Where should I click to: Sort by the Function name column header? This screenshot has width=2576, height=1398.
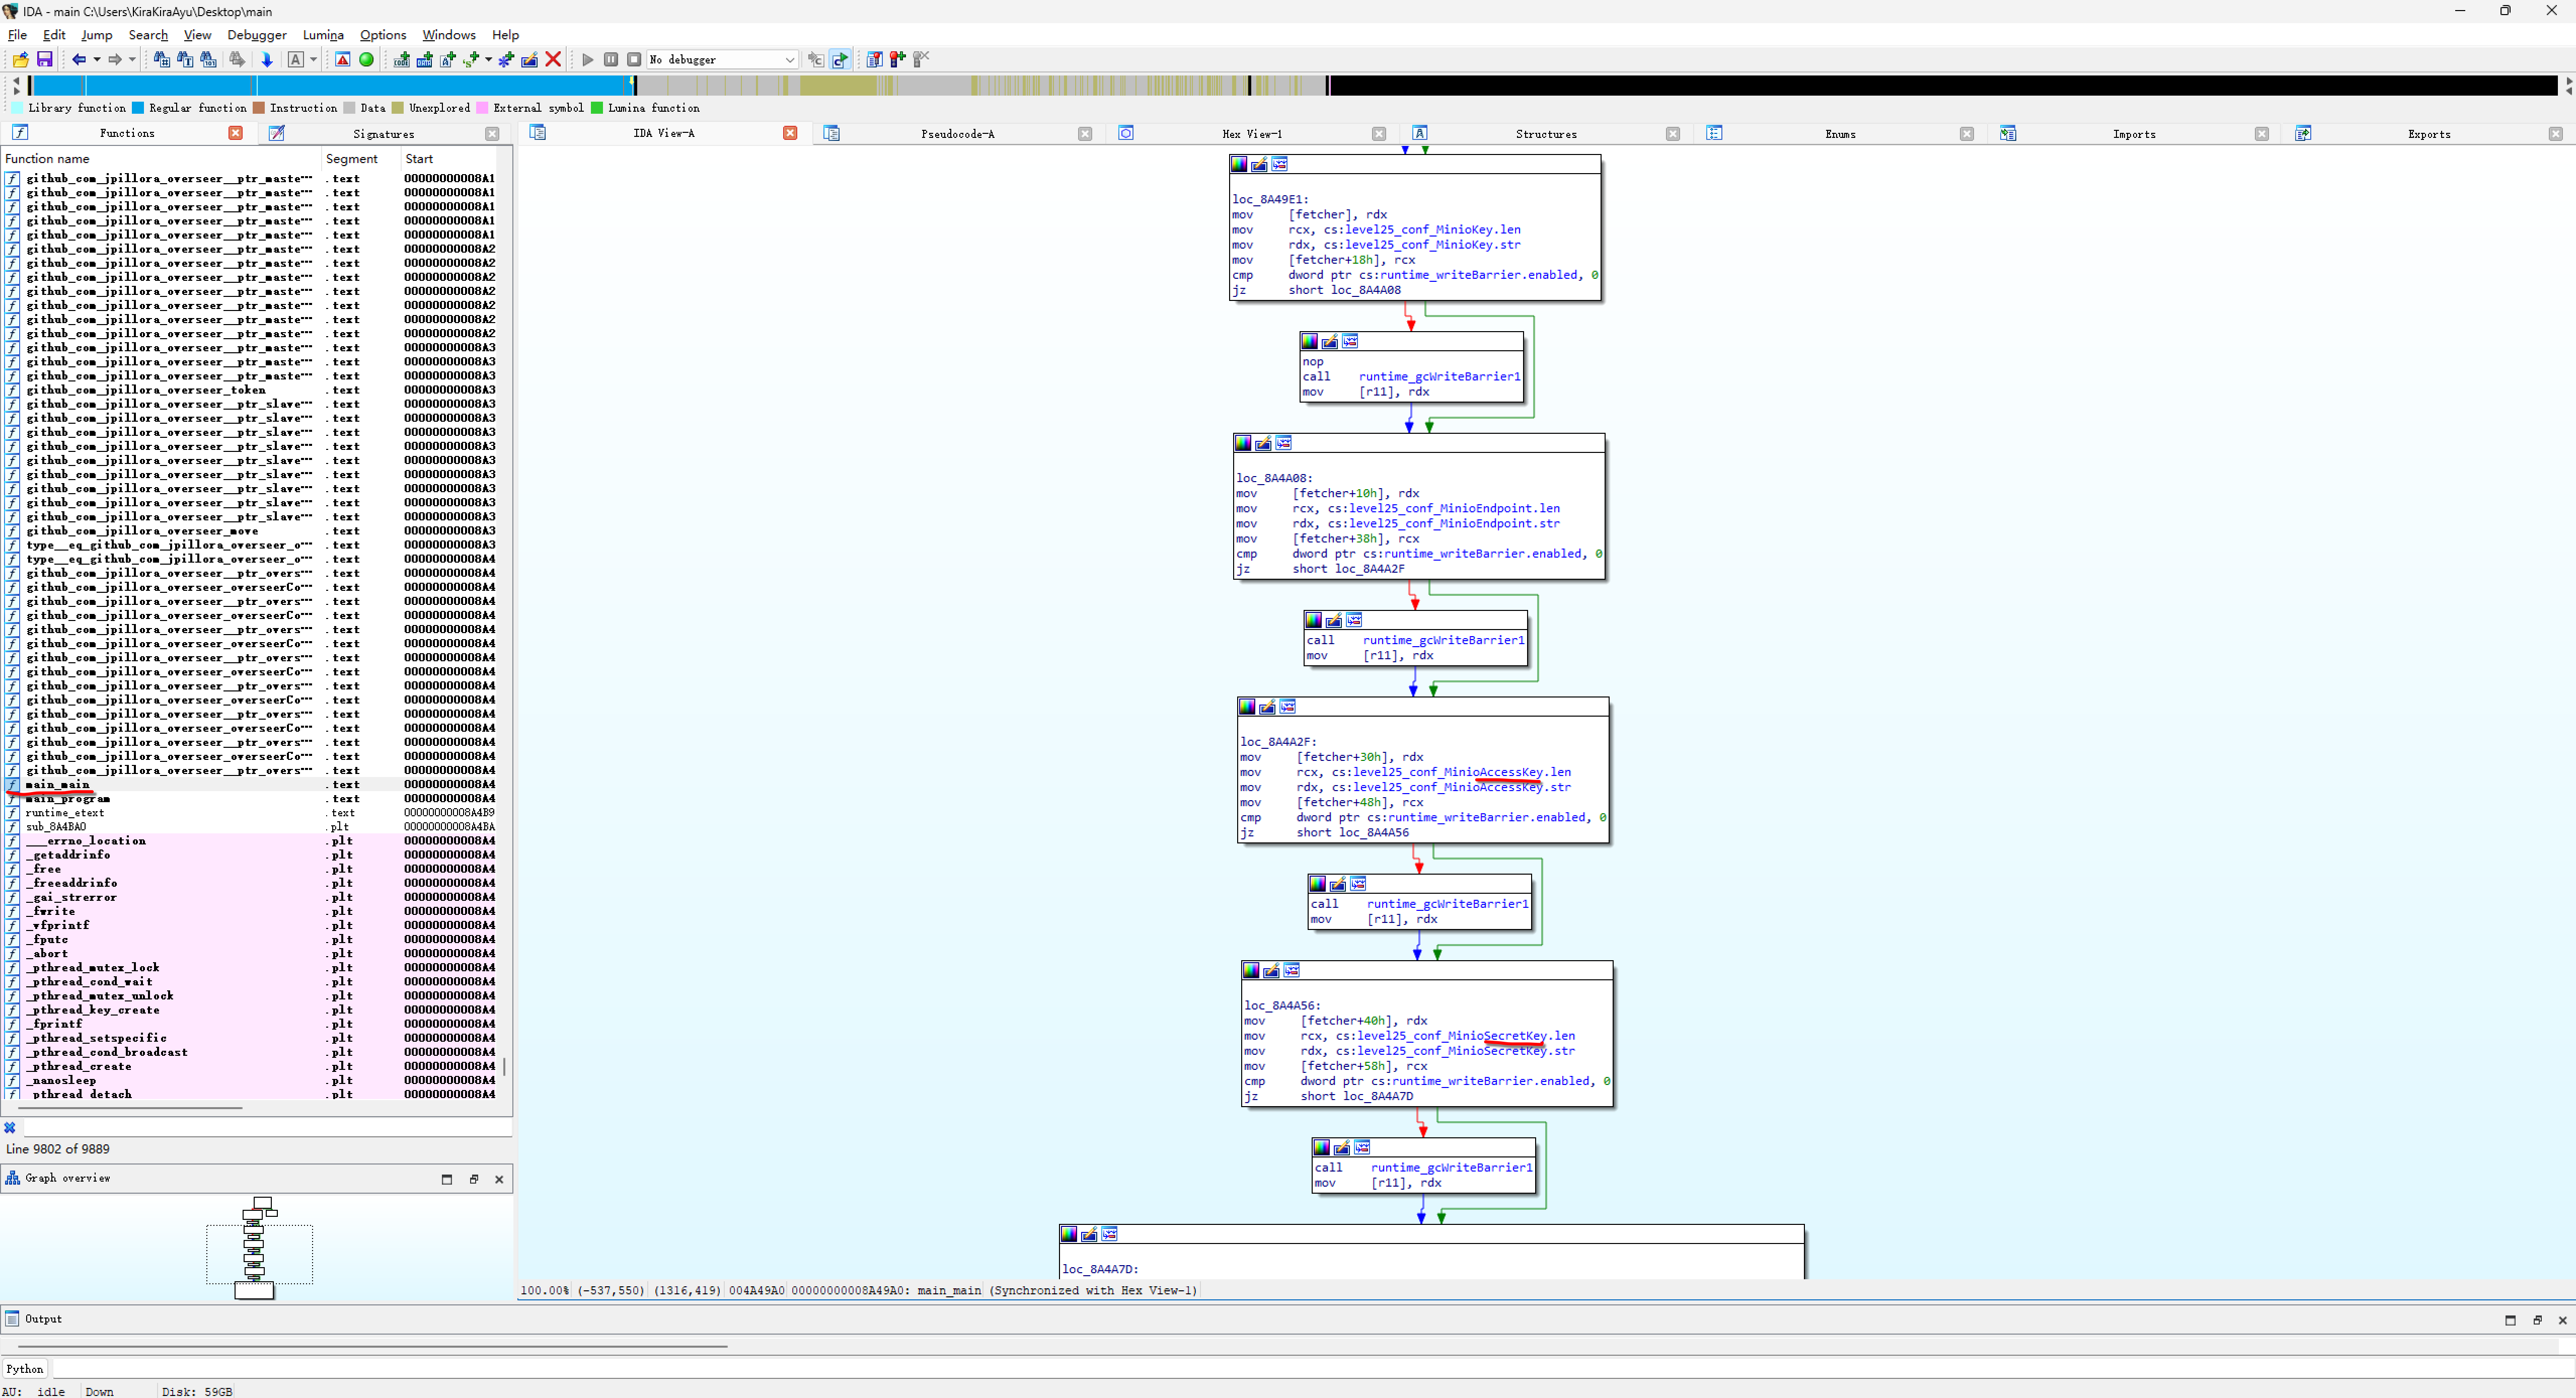click(160, 158)
